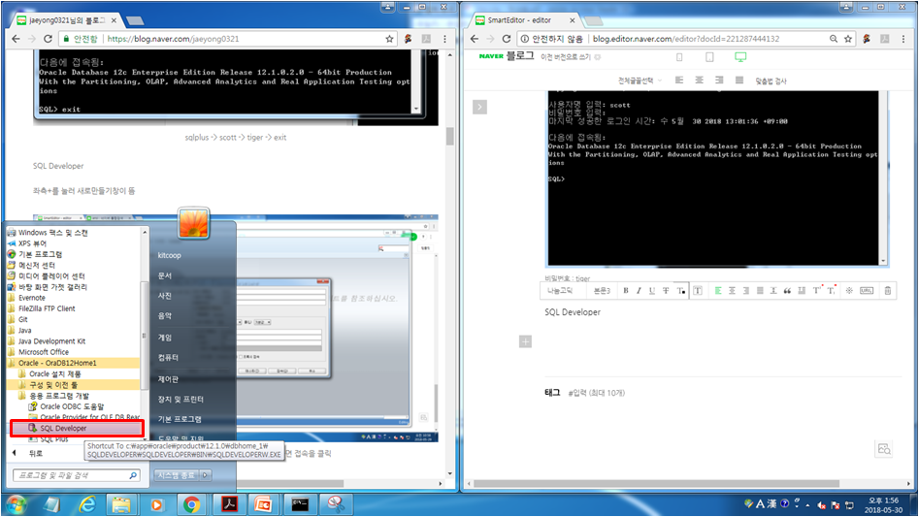The height and width of the screenshot is (517, 919).
Task: Select green left-align icon in floating toolbar
Action: (718, 290)
